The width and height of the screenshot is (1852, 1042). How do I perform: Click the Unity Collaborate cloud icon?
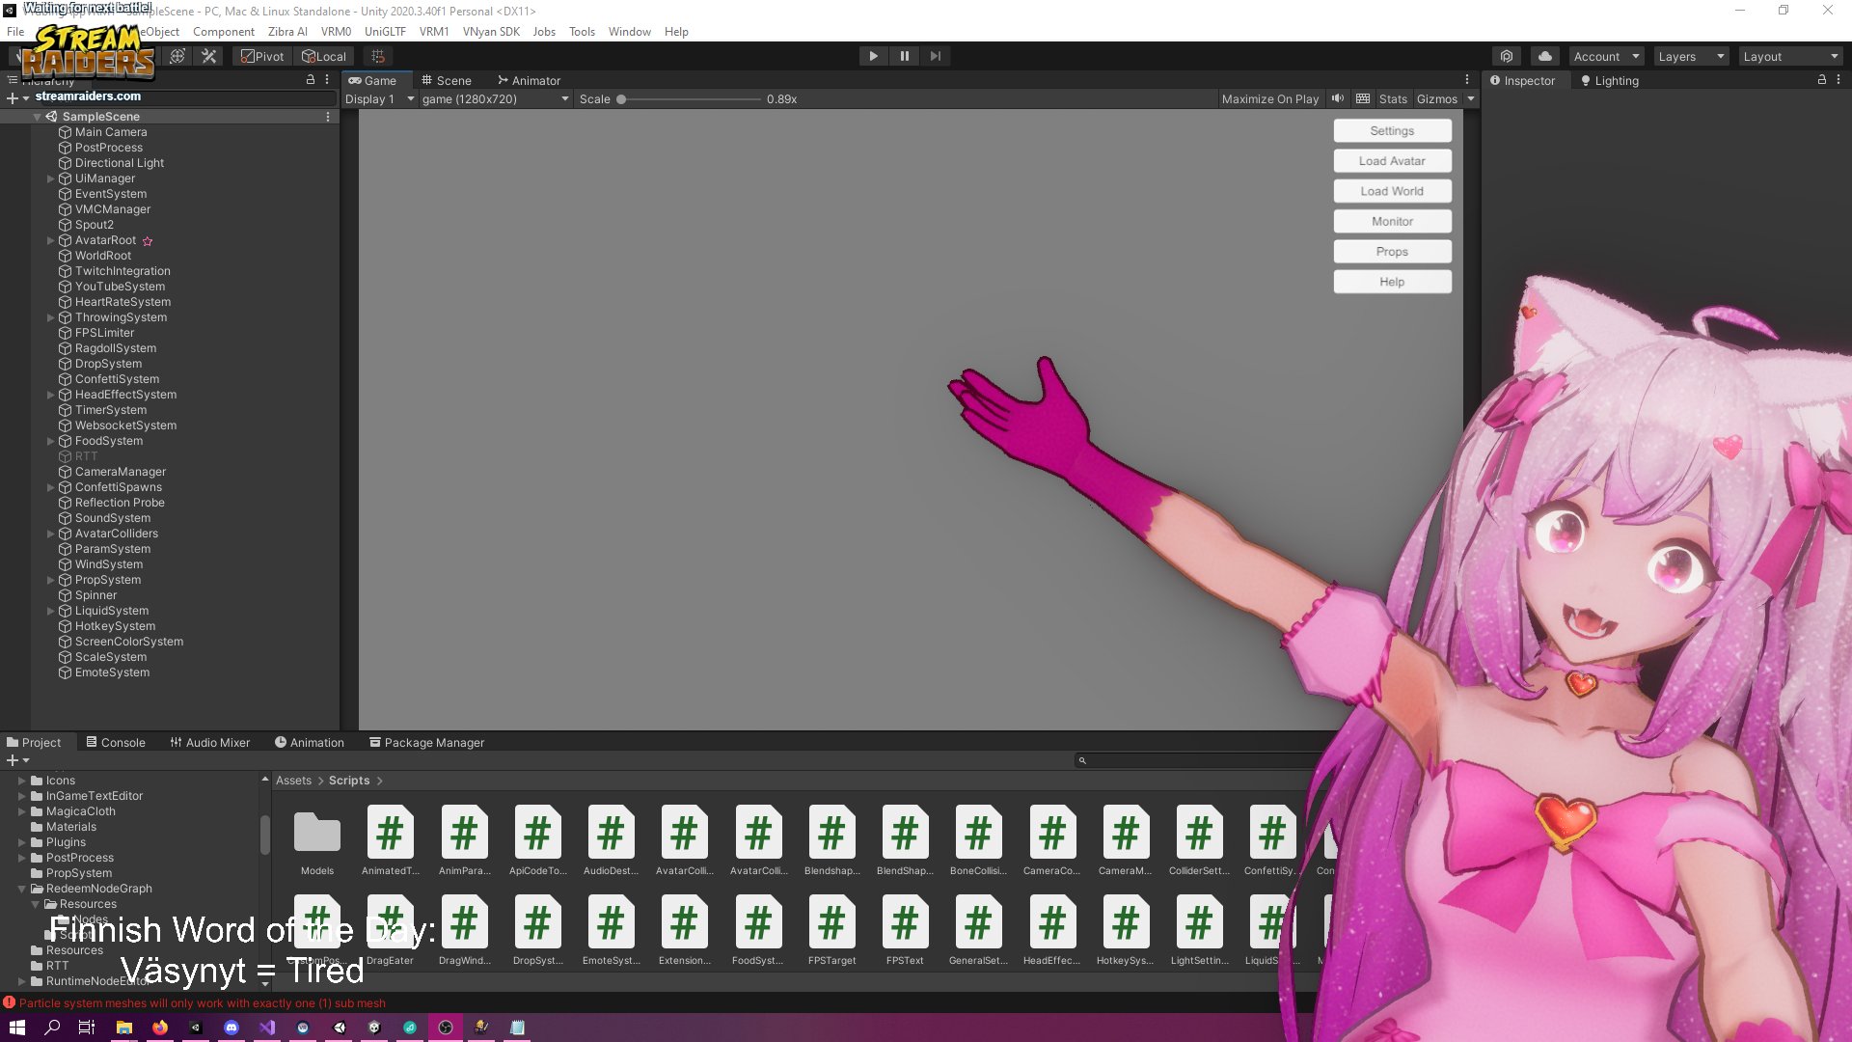point(1543,55)
